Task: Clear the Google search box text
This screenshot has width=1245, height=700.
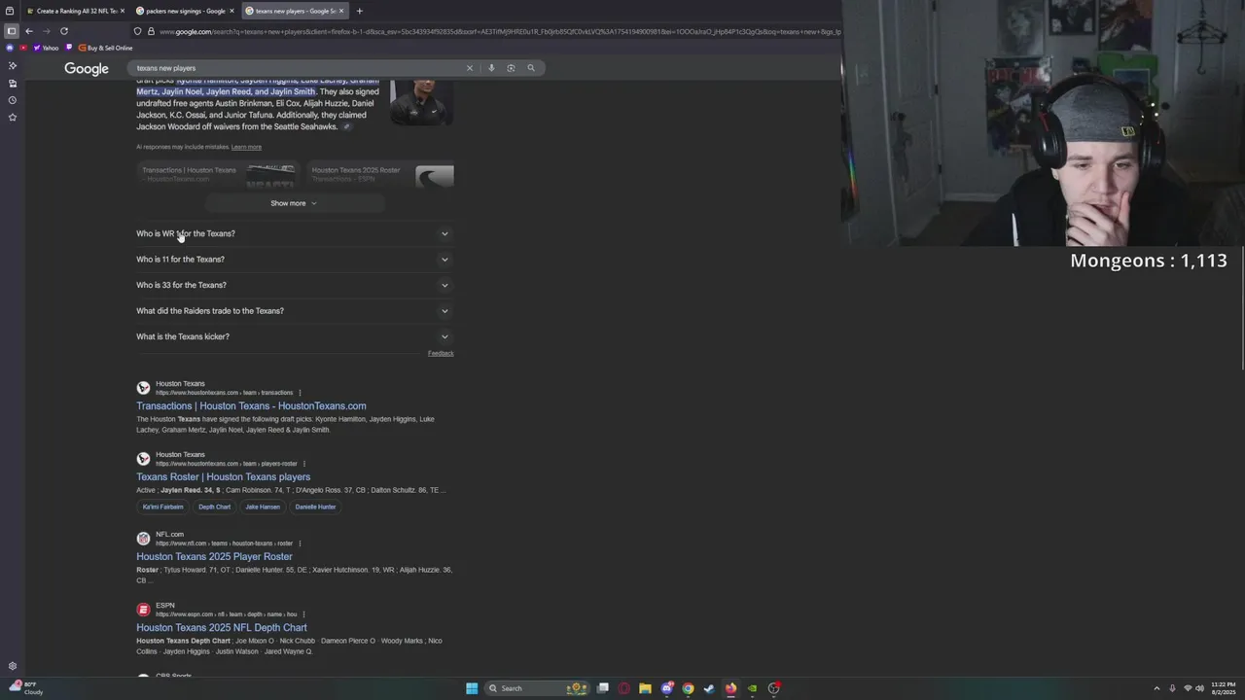Action: (470, 68)
